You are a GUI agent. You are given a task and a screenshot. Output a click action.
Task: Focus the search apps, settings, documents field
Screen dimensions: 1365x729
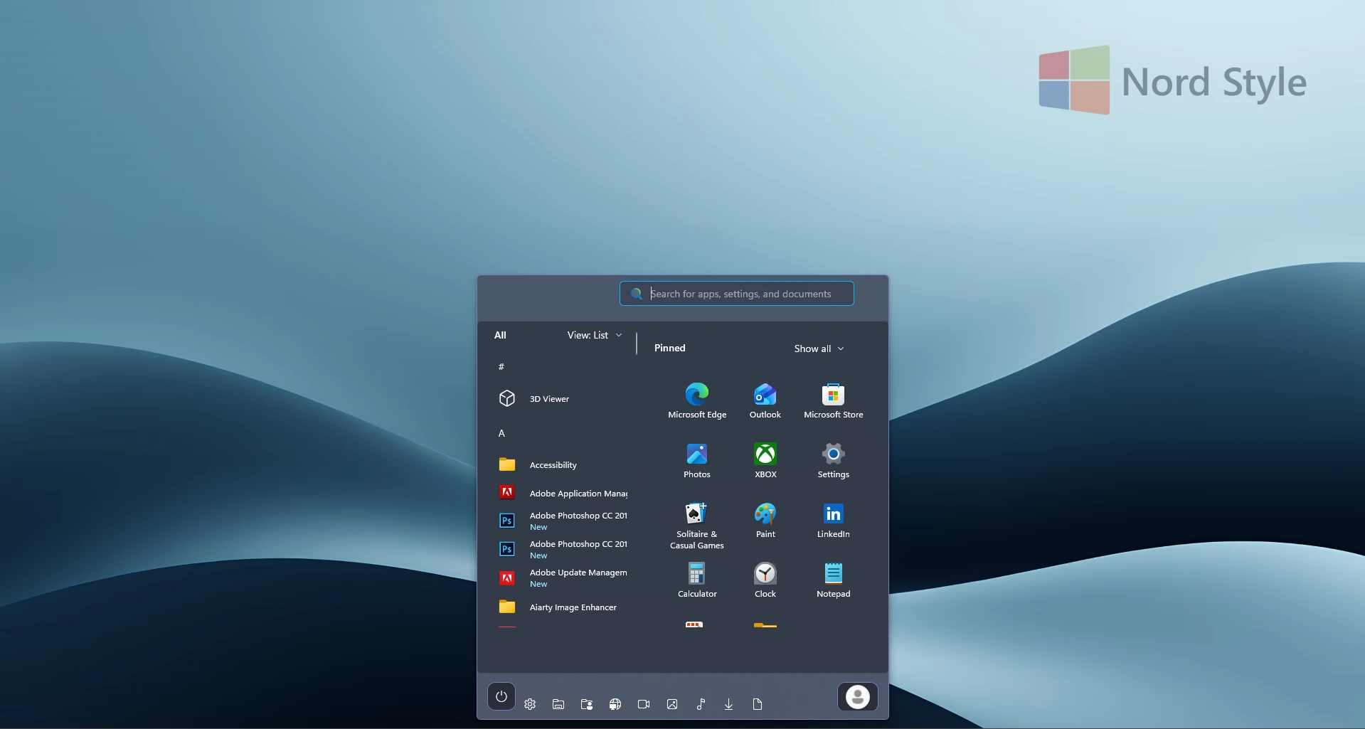(737, 294)
